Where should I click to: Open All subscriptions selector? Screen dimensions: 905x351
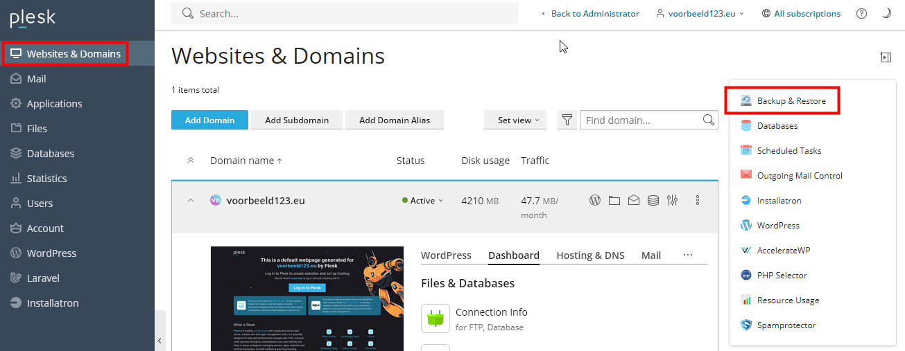coord(801,13)
